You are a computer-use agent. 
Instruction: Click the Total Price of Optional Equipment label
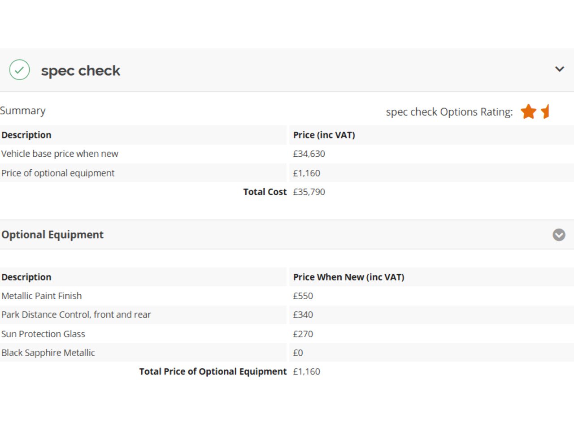[x=213, y=371]
